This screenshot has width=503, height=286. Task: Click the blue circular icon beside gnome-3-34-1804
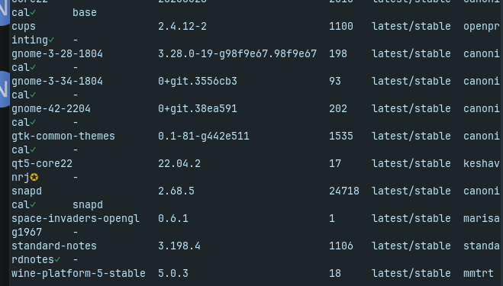coord(4,90)
